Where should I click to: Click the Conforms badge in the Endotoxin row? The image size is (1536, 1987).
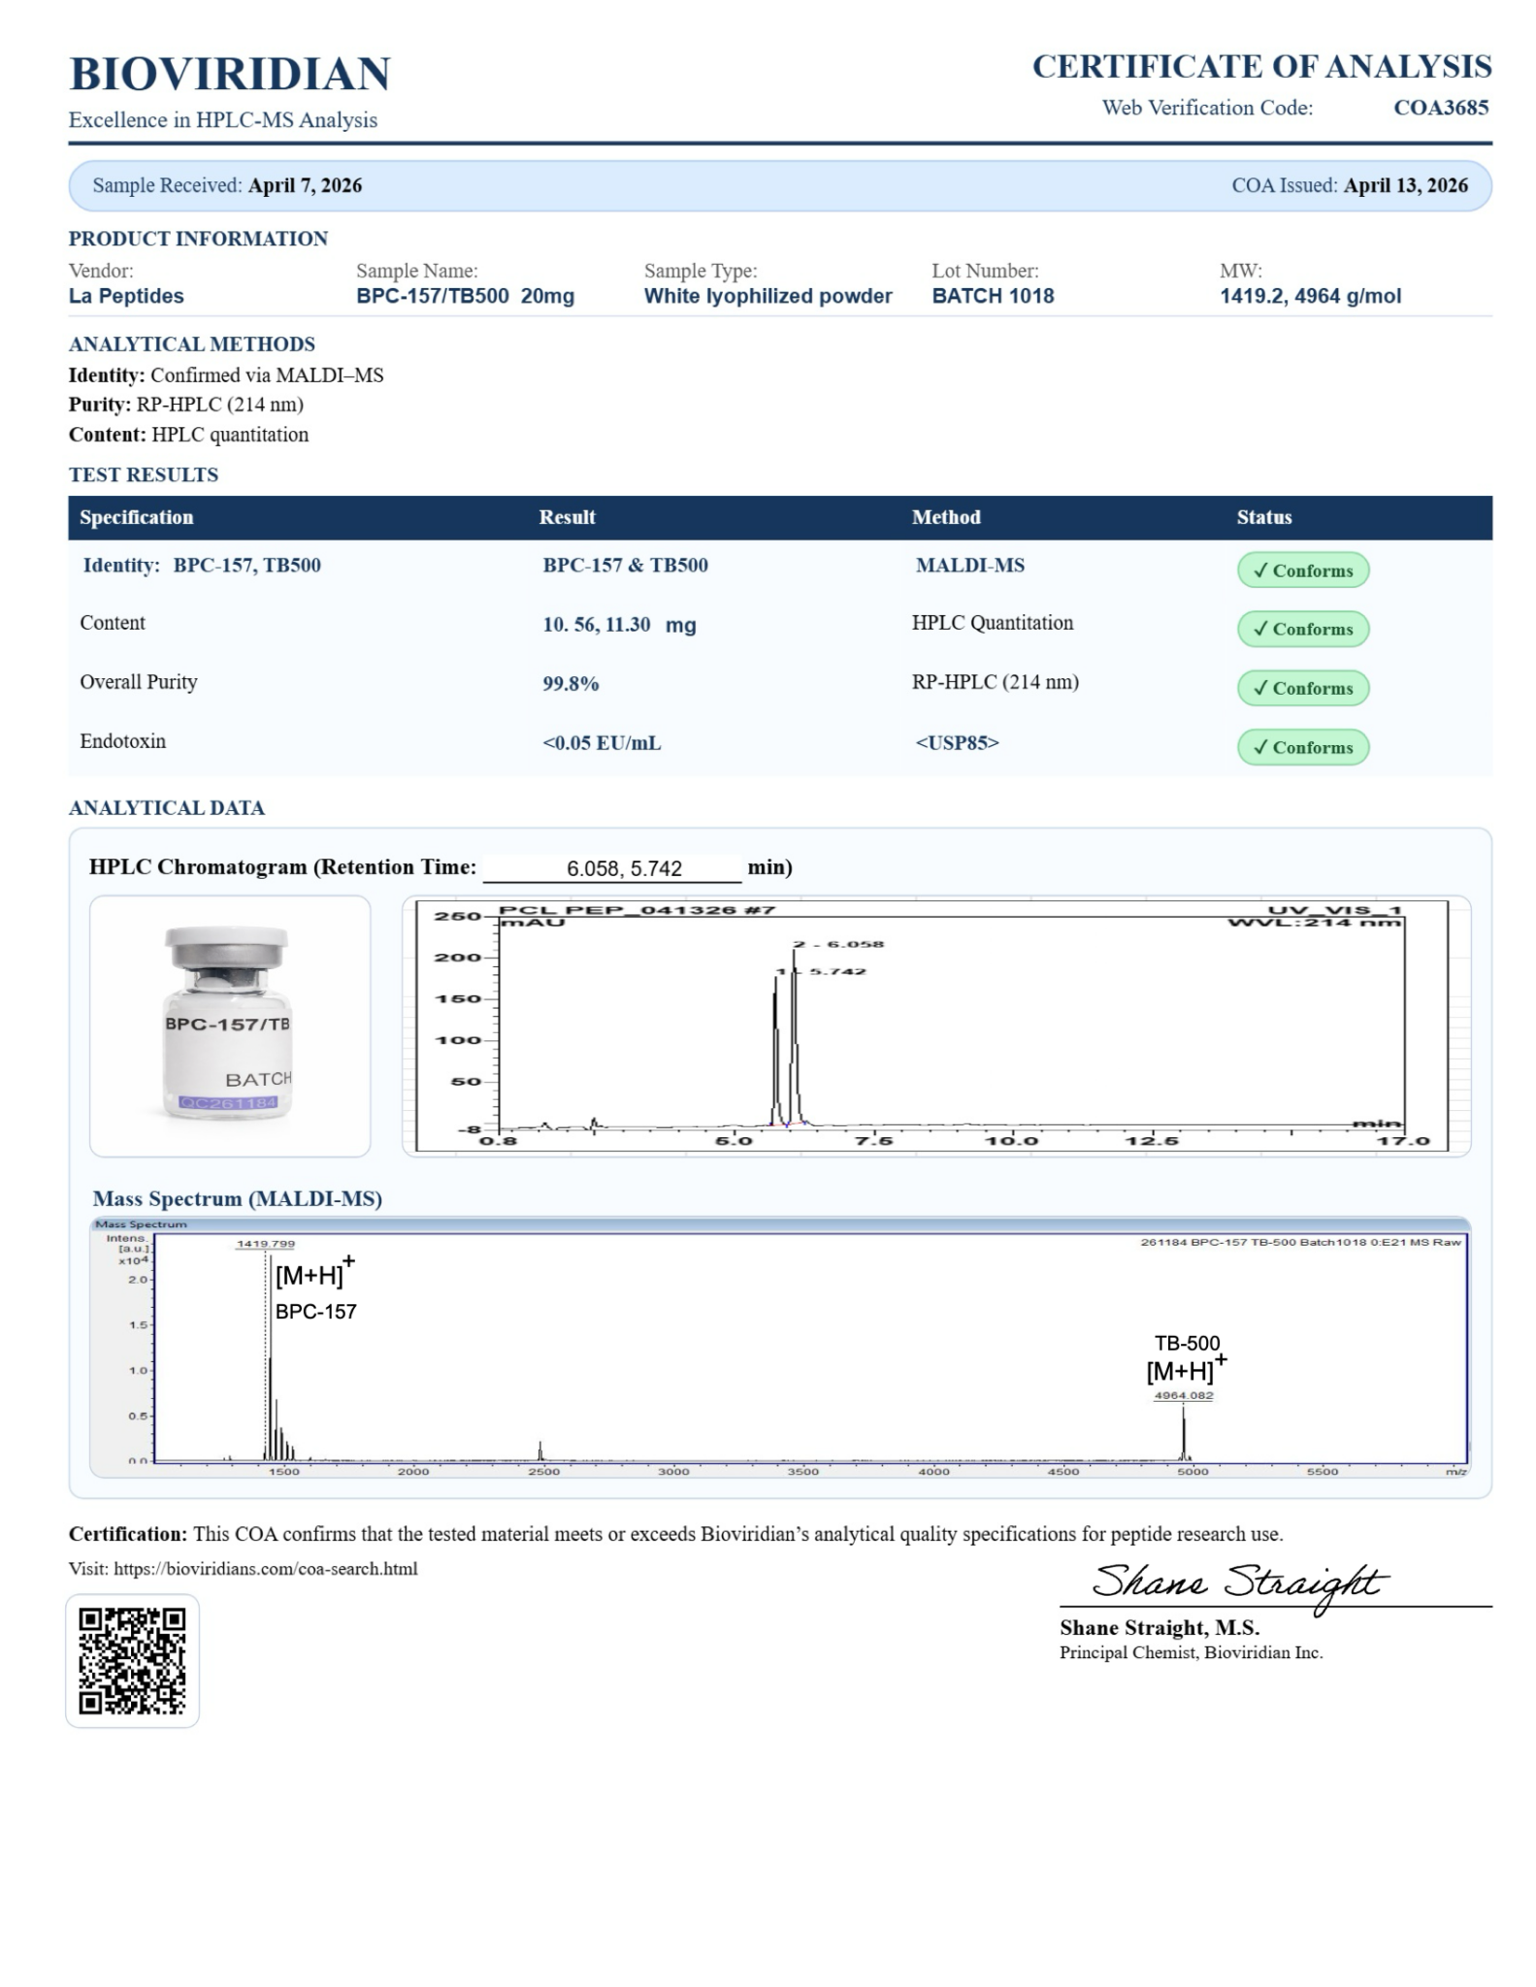pos(1303,747)
